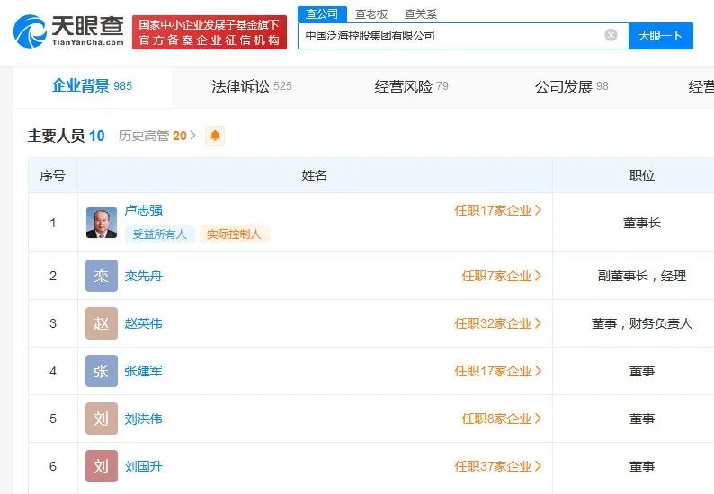Click 刘国升's avatar icon

tap(101, 466)
